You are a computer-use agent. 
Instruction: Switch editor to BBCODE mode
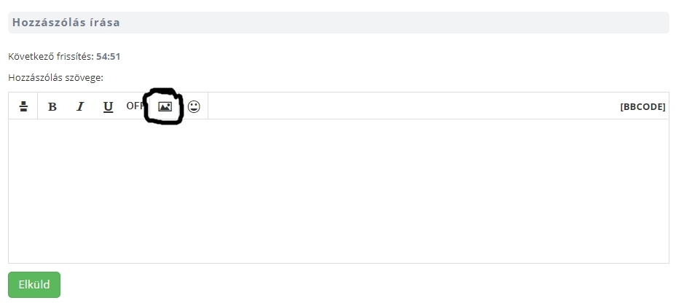click(642, 106)
